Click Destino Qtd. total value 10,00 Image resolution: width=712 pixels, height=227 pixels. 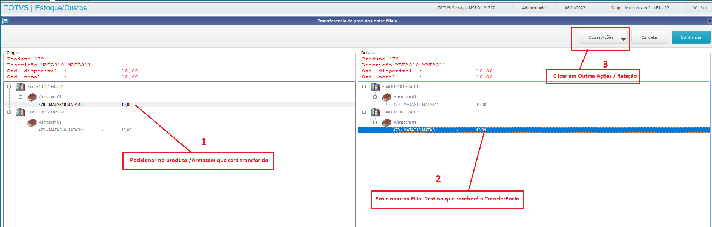pos(484,77)
